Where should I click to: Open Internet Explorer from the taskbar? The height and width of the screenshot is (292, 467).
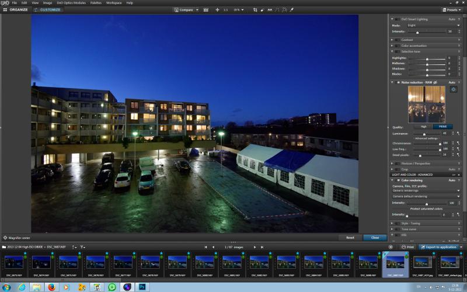[x=22, y=287]
